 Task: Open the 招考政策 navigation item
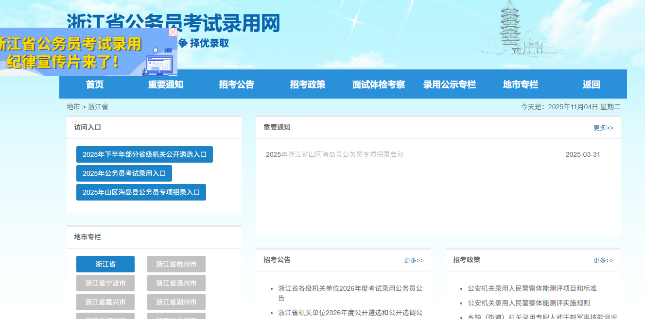308,84
